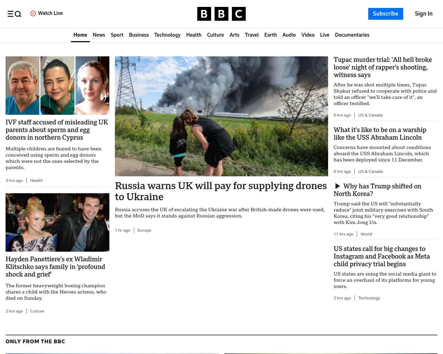443x354 pixels.
Task: Go to the News section
Action: click(x=99, y=35)
